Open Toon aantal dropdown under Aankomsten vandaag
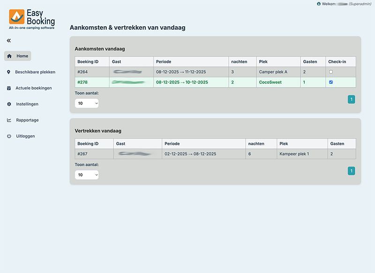The width and height of the screenshot is (375, 273). tap(87, 103)
